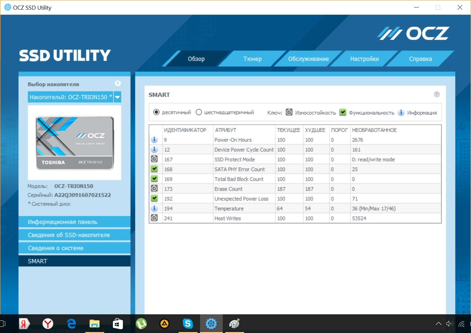Open Сведения об SSD-накопителе section
This screenshot has height=333, width=471.
point(74,235)
